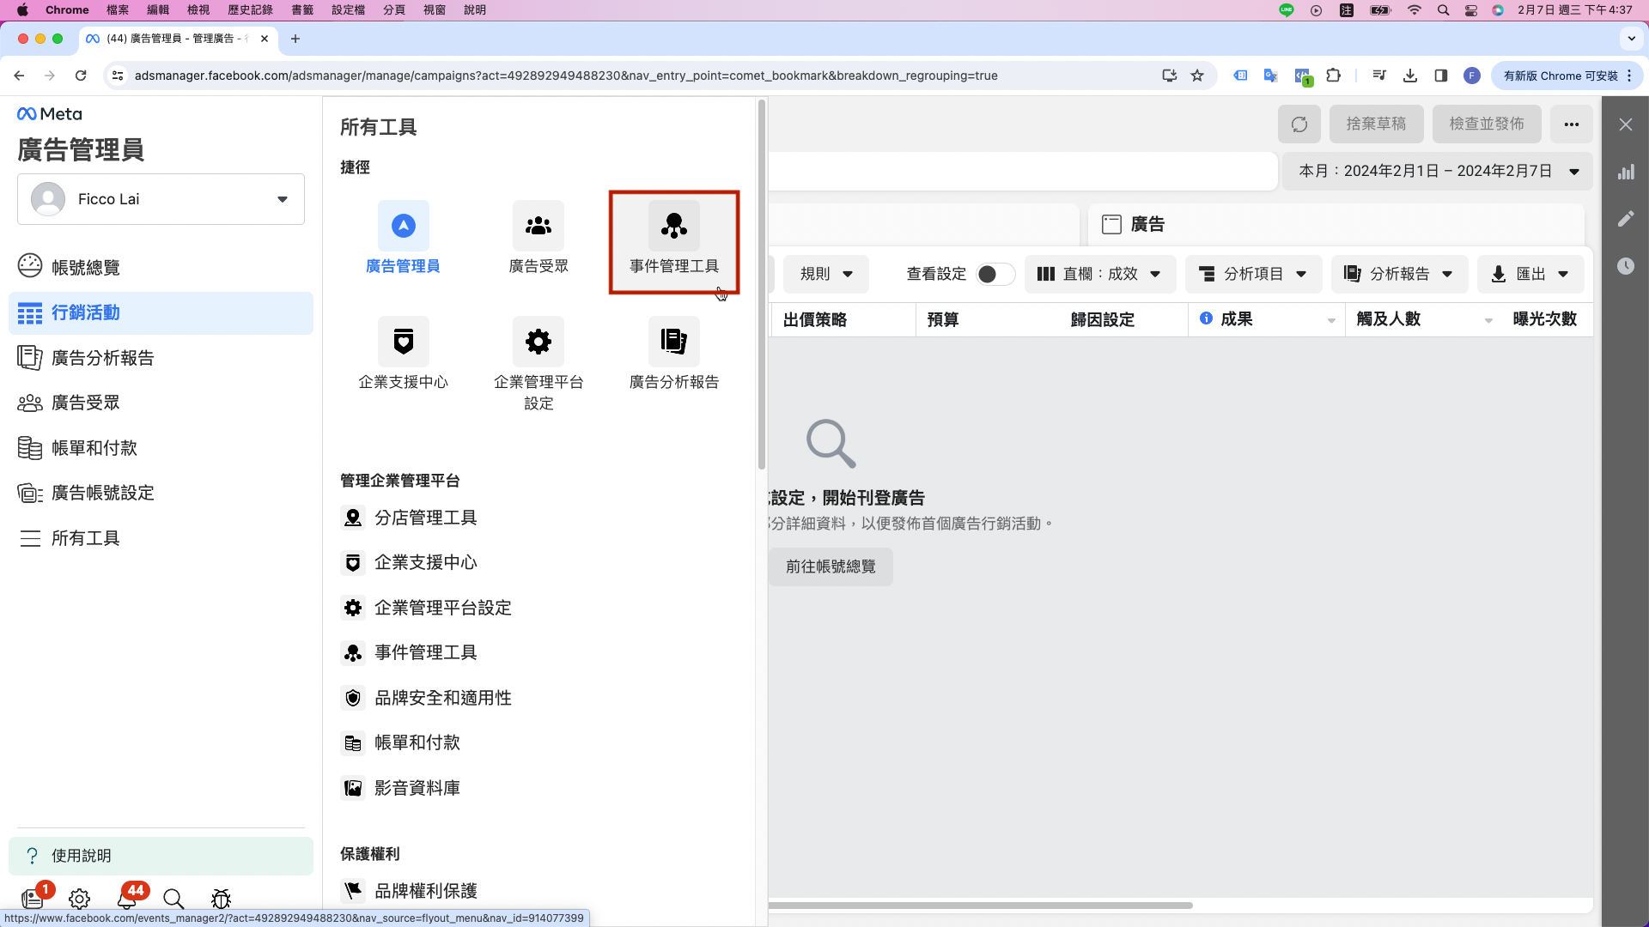Open 廣告分析報告 in sidebar
1649x927 pixels.
click(161, 358)
